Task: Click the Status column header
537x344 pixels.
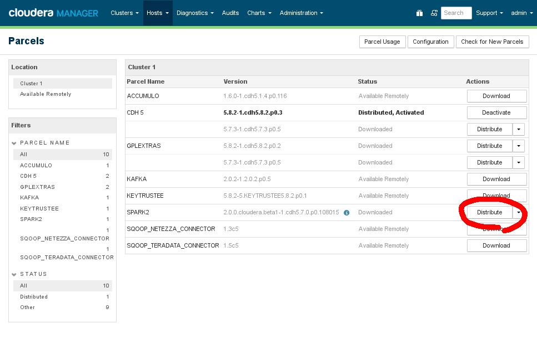Action: pyautogui.click(x=368, y=81)
